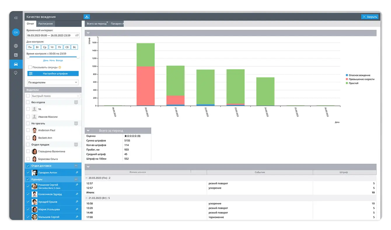Uncheck the Романов Сергей driver checkbox
The image size is (391, 230).
coord(28,186)
